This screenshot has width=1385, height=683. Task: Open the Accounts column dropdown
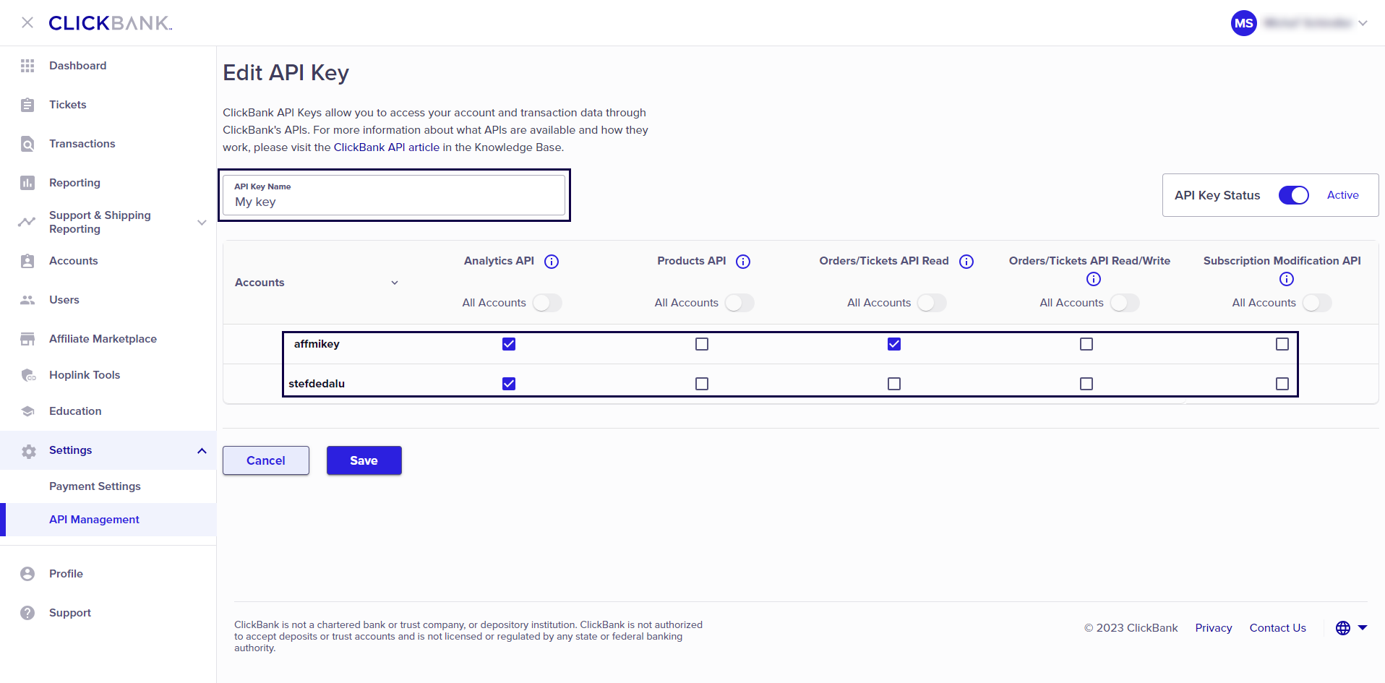coord(395,283)
